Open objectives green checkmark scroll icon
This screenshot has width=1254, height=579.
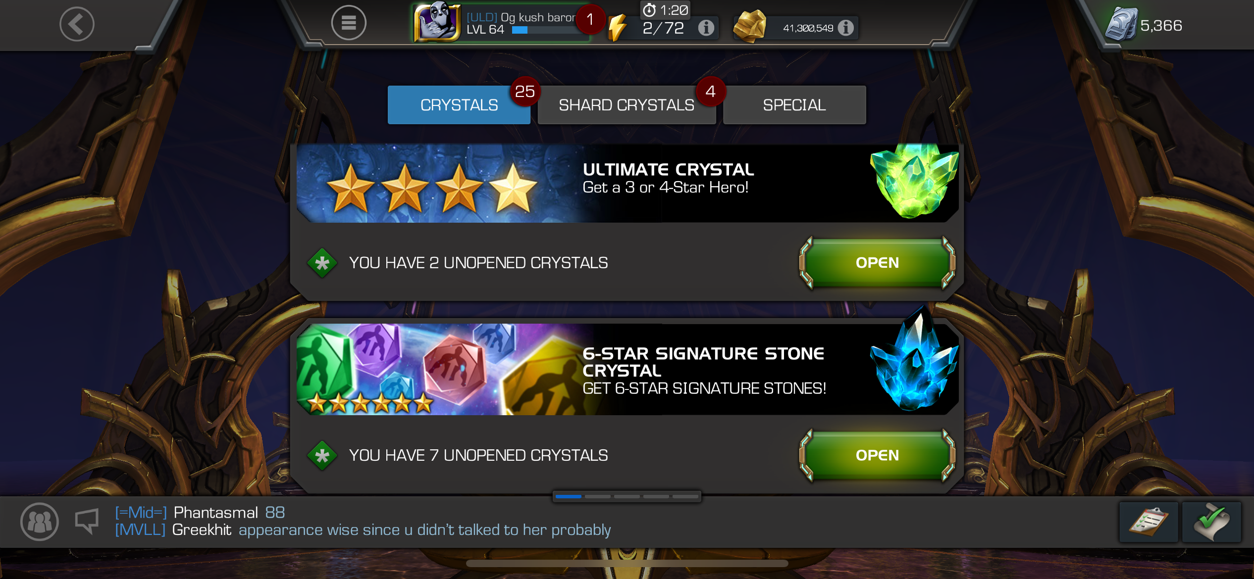point(1211,522)
